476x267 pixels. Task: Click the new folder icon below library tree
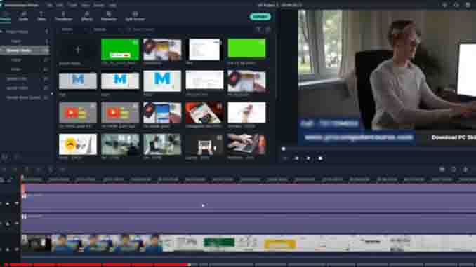tap(4, 157)
